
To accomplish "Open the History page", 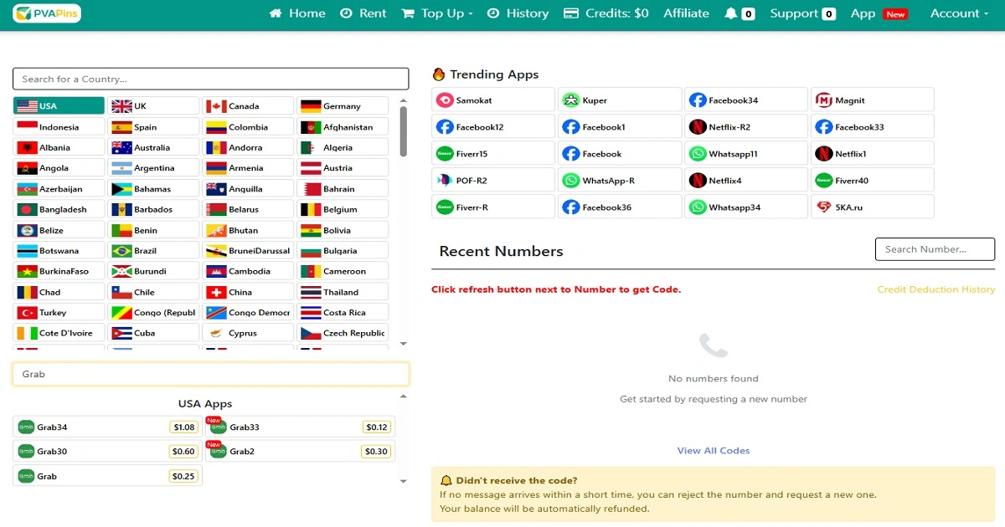I will coord(518,13).
